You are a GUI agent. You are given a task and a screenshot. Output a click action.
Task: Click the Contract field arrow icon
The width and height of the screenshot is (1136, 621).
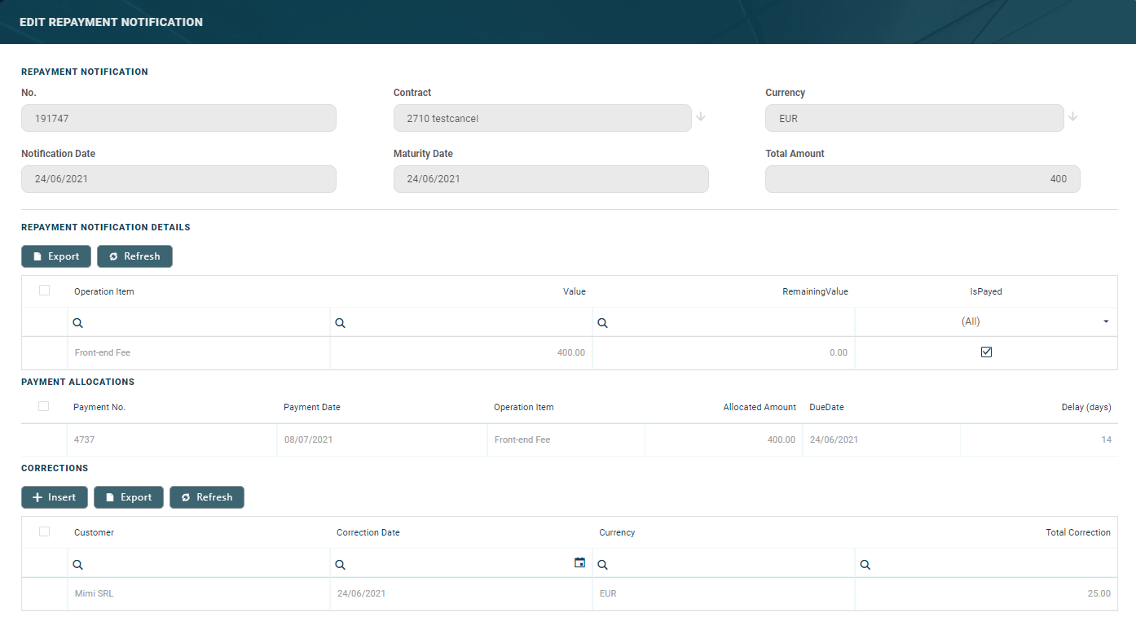click(x=701, y=117)
